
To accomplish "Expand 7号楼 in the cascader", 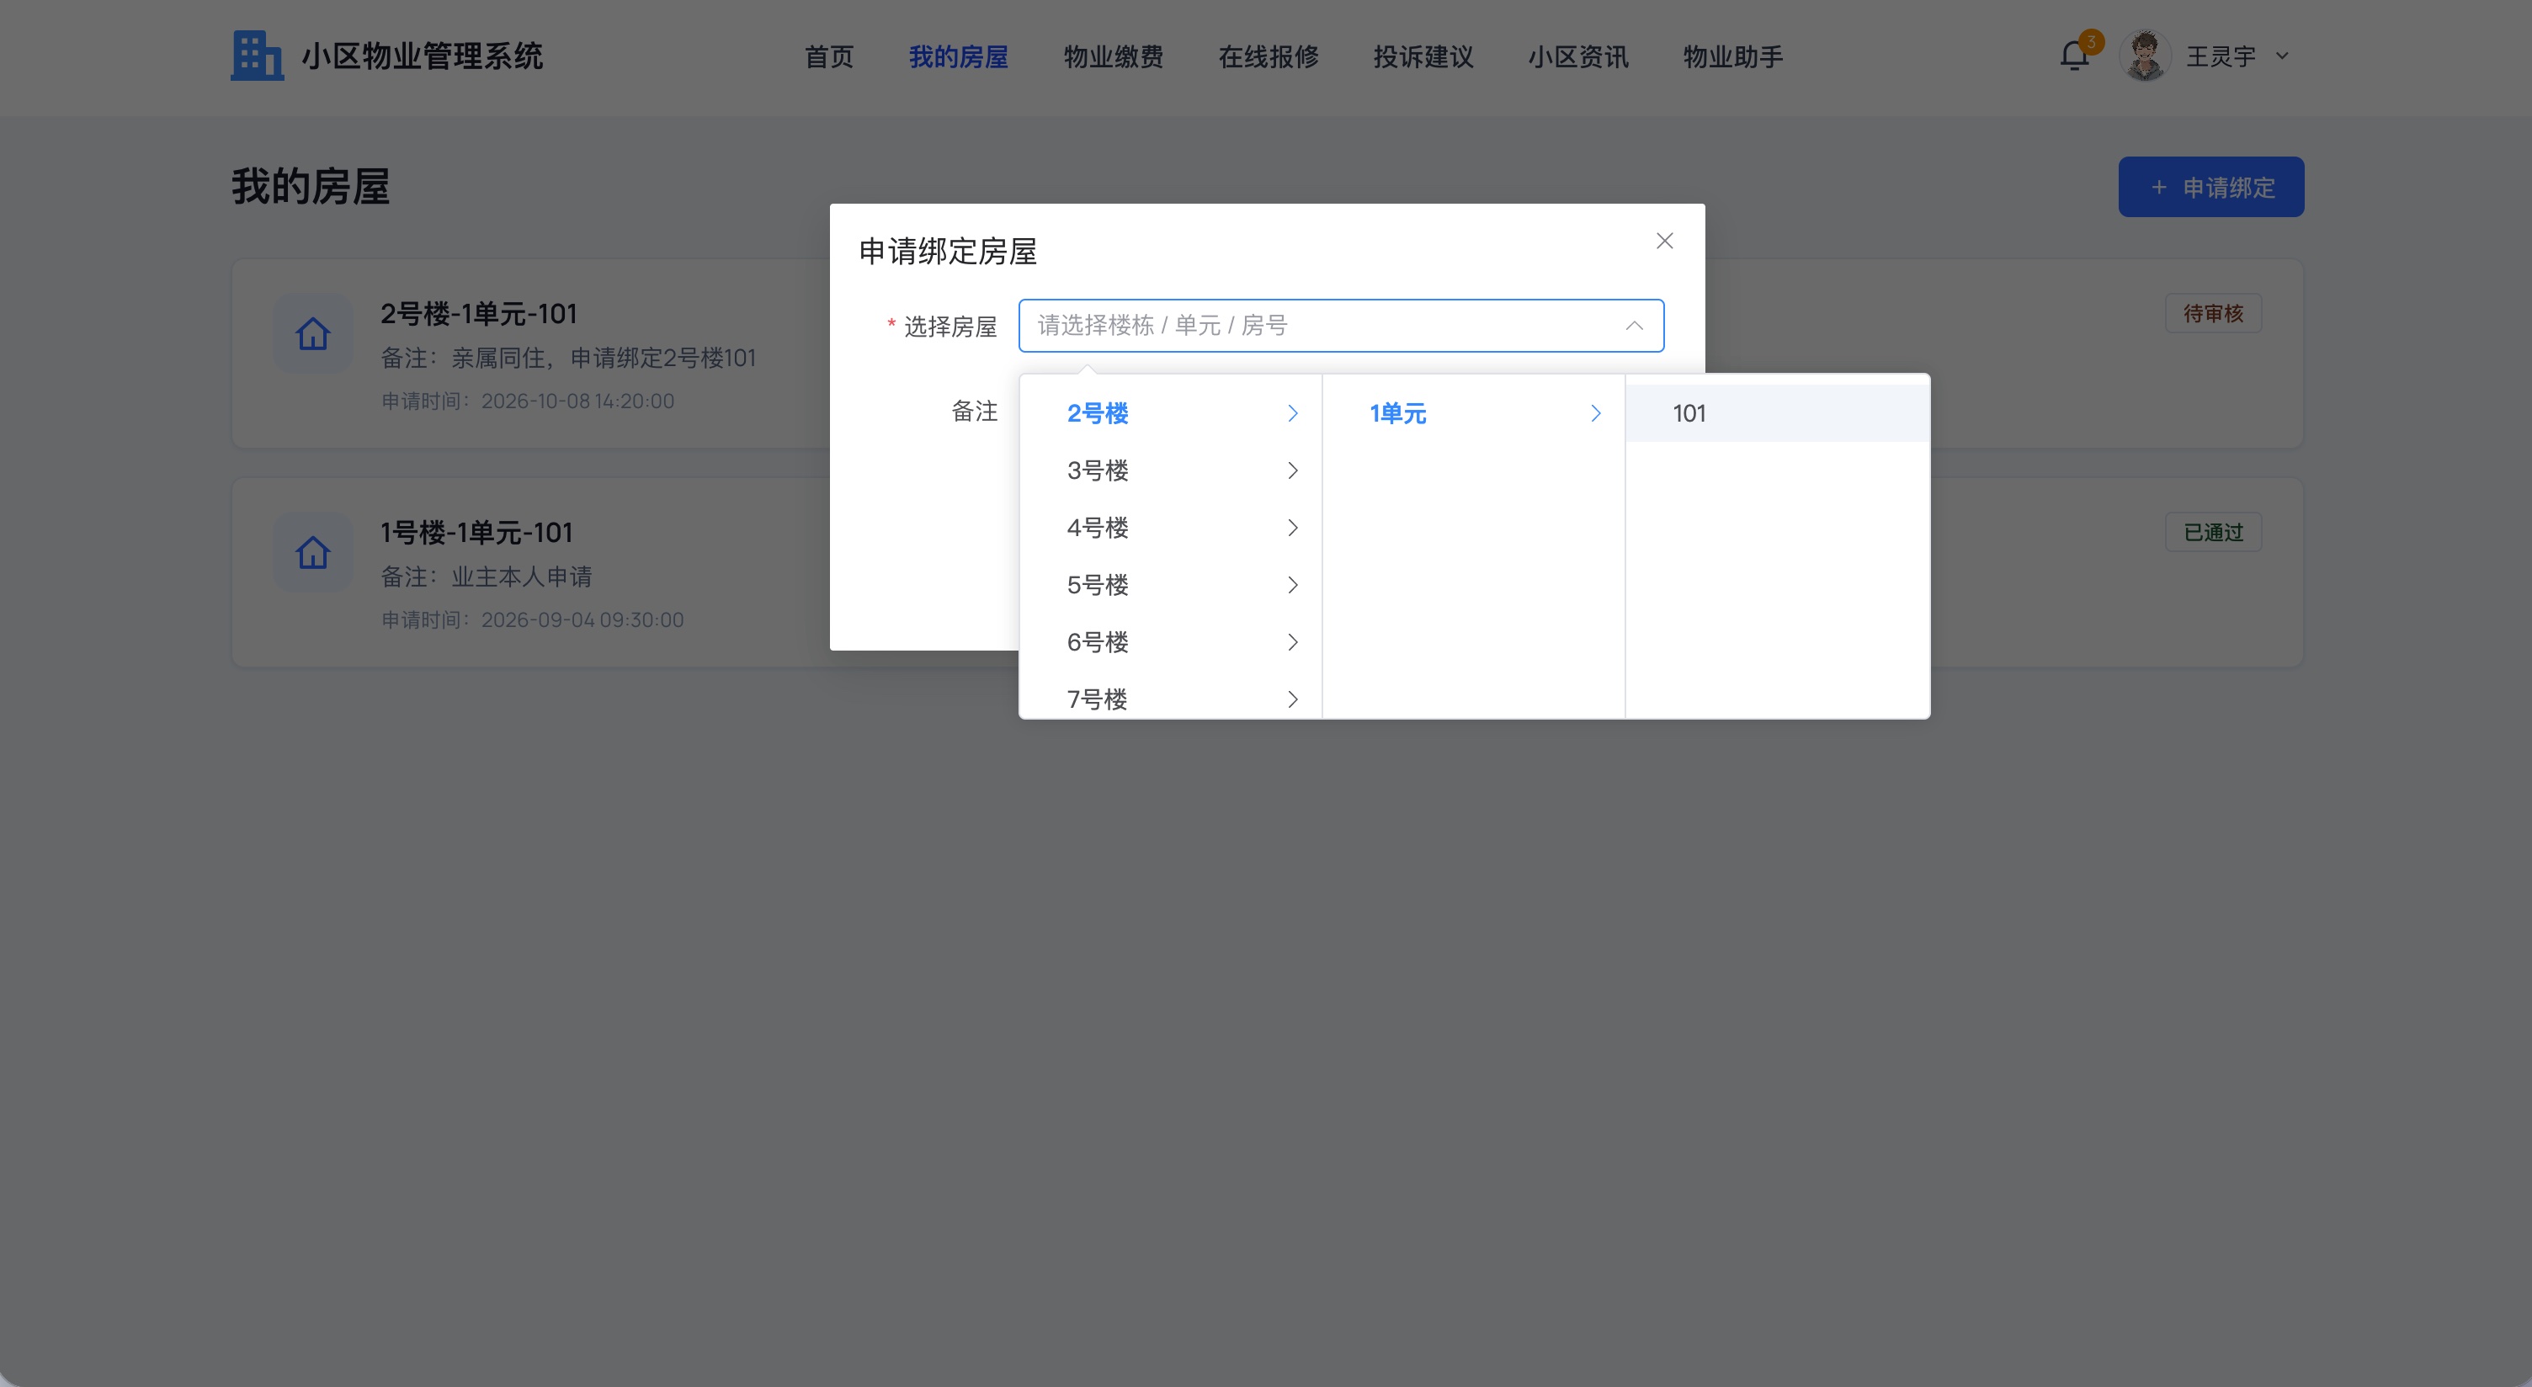I will 1170,696.
